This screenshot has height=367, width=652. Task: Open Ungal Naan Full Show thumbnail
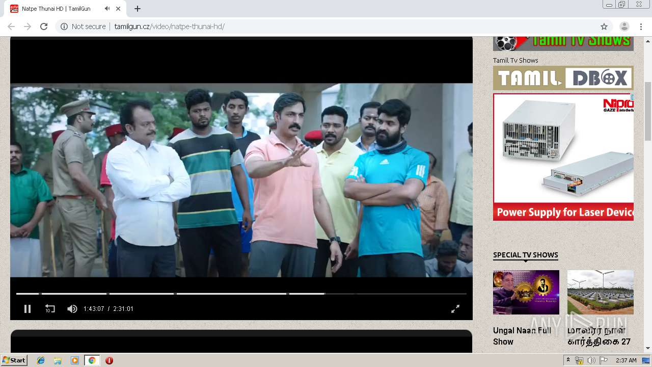pyautogui.click(x=526, y=292)
